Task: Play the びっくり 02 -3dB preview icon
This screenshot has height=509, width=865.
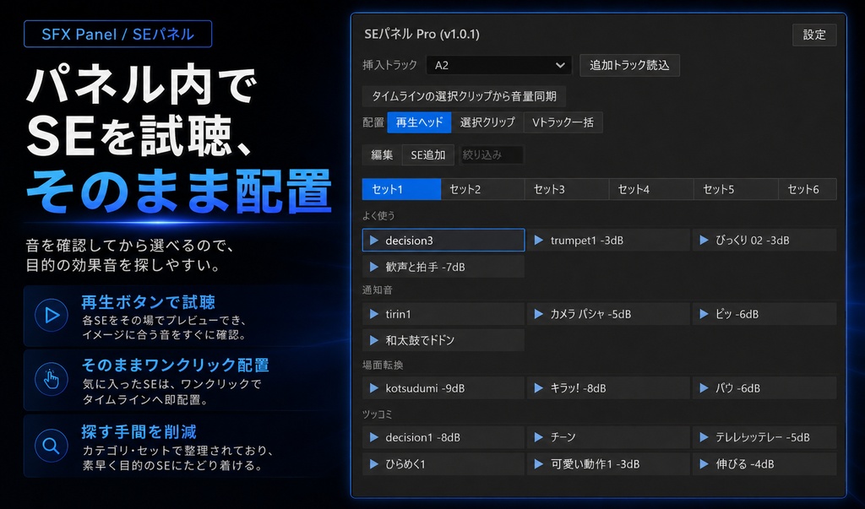Action: [704, 241]
